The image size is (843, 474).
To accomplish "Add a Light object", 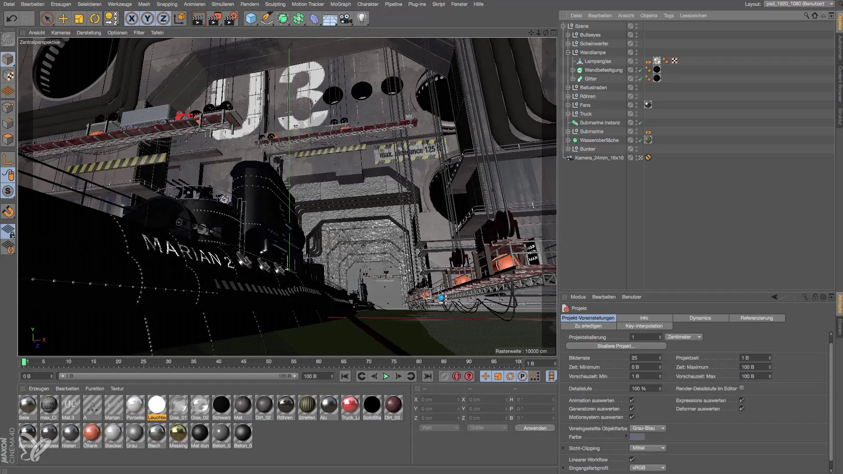I will [362, 18].
